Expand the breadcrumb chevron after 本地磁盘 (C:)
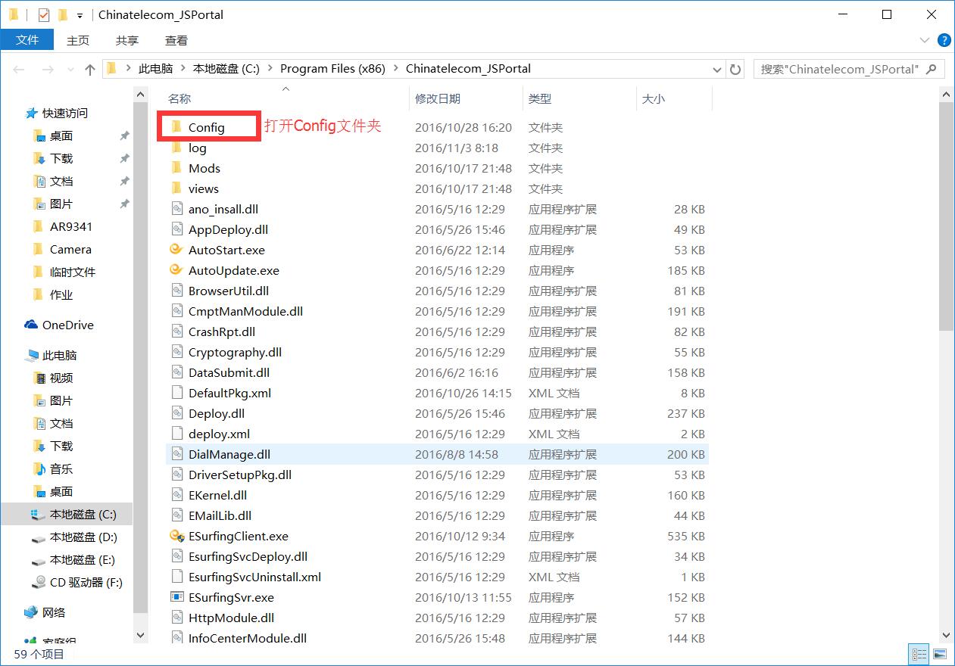 tap(269, 69)
